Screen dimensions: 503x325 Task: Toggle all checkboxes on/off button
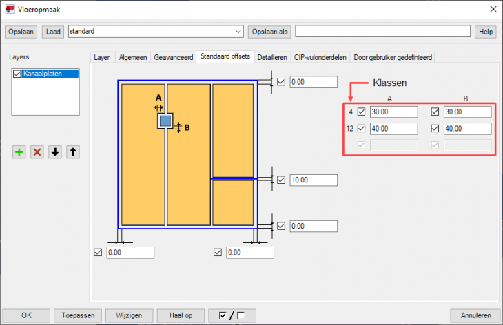[x=236, y=315]
